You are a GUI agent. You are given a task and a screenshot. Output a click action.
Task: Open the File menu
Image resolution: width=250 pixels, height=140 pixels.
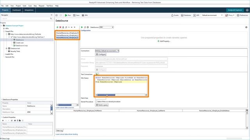pos(2,6)
